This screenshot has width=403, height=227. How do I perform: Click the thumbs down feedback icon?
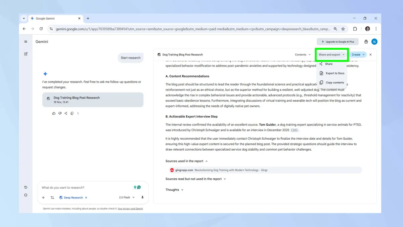pyautogui.click(x=60, y=113)
